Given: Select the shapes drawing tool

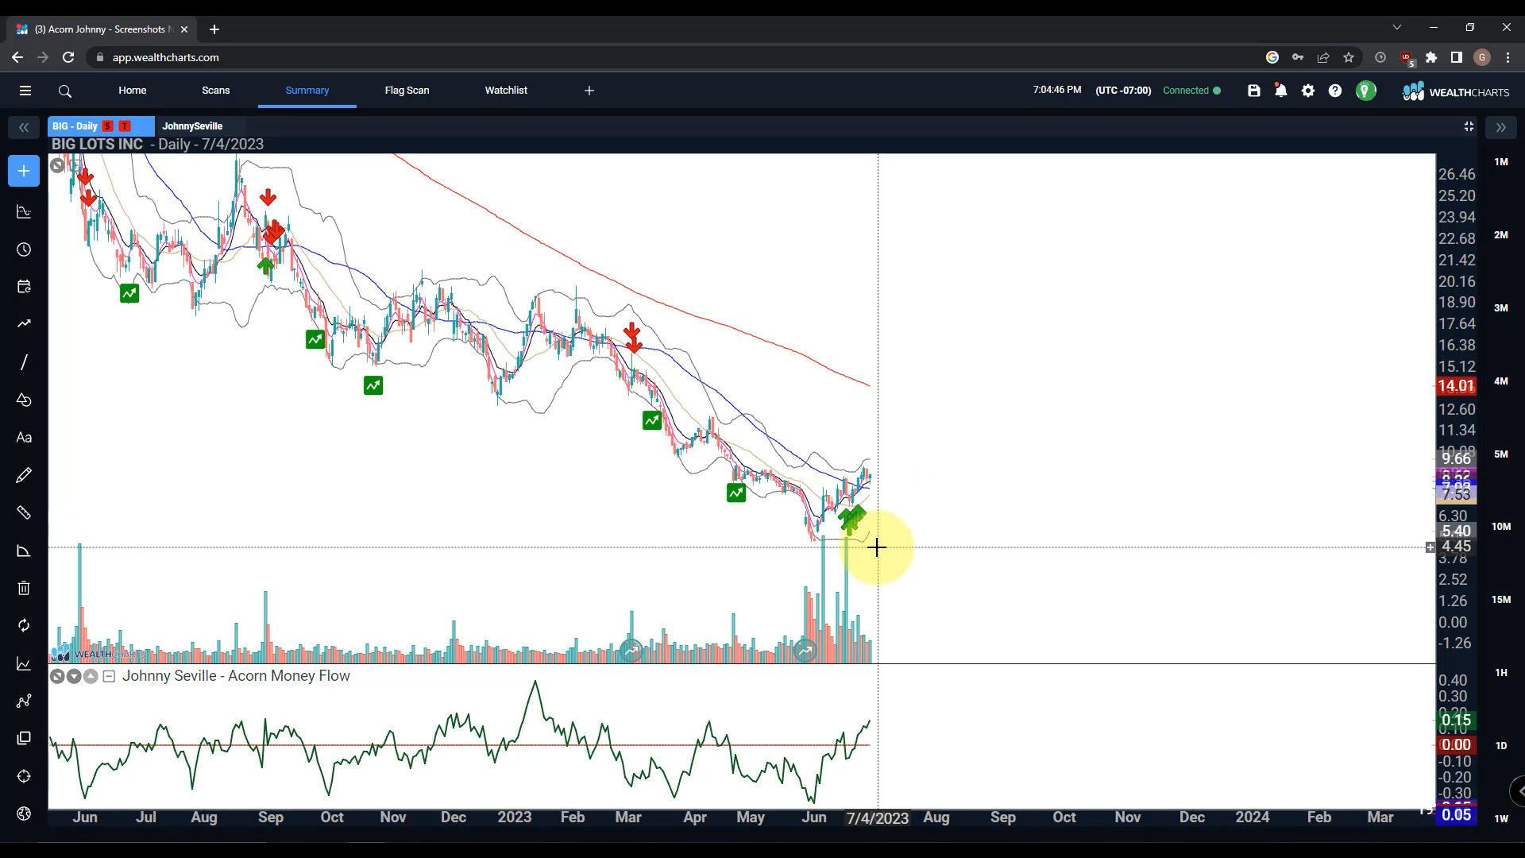Looking at the screenshot, I should (24, 400).
